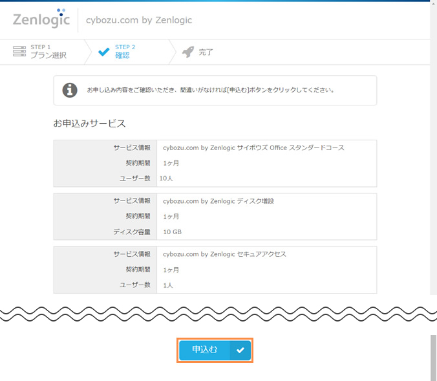Click the 10人 user count value
The height and width of the screenshot is (381, 437).
[167, 178]
